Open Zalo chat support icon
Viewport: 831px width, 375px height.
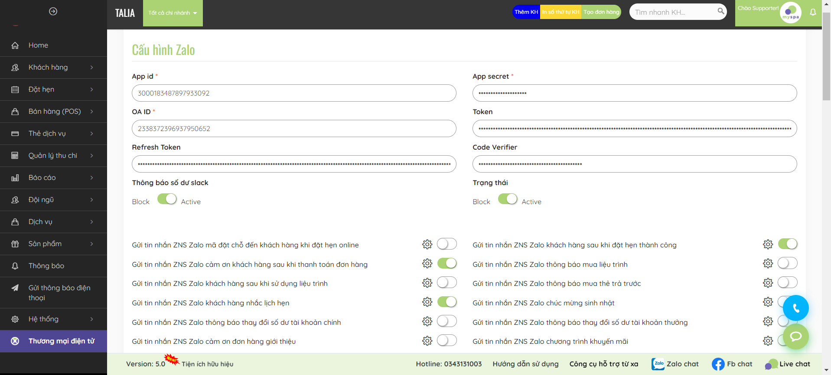(x=658, y=364)
